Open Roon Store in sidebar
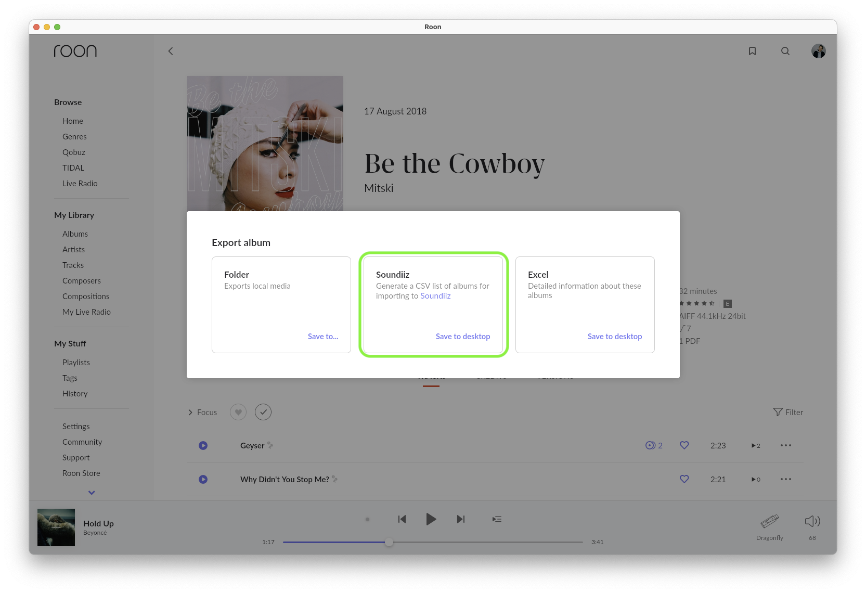Screen dimensions: 866x593 click(x=81, y=473)
